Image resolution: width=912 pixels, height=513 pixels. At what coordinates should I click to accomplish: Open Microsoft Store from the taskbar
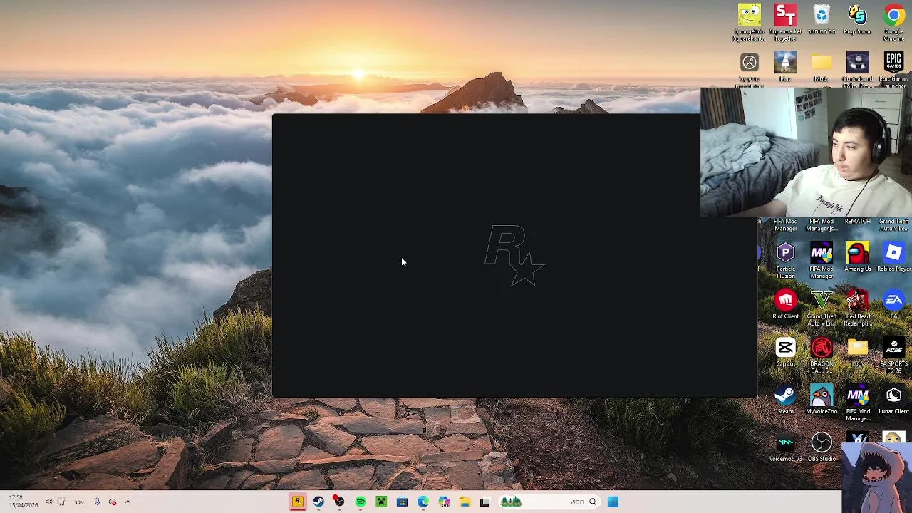pos(402,502)
